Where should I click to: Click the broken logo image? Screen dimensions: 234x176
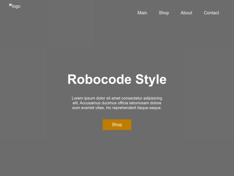pyautogui.click(x=15, y=6)
